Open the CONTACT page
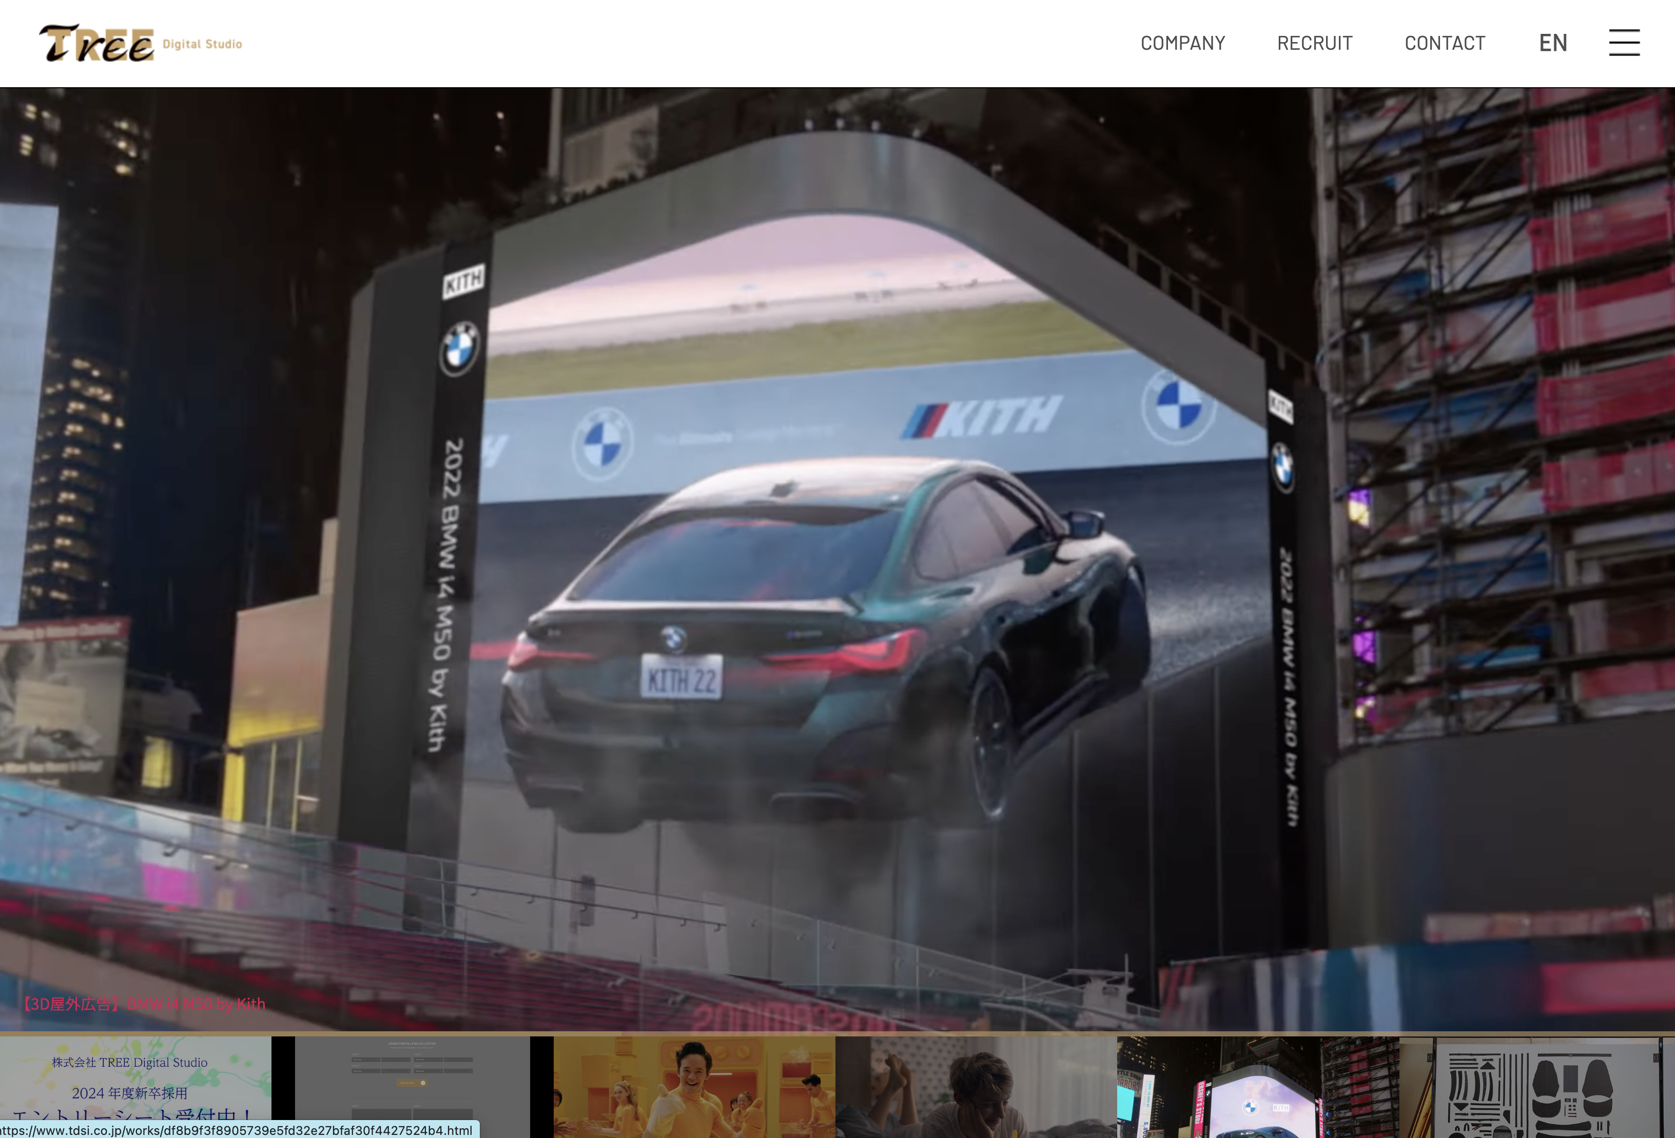Screen dimensions: 1675x1138 [x=1445, y=43]
